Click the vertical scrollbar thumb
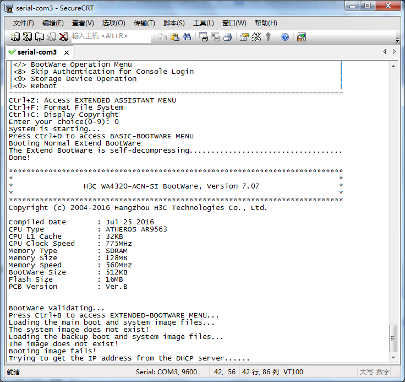Image resolution: width=405 pixels, height=382 pixels. pyautogui.click(x=393, y=338)
